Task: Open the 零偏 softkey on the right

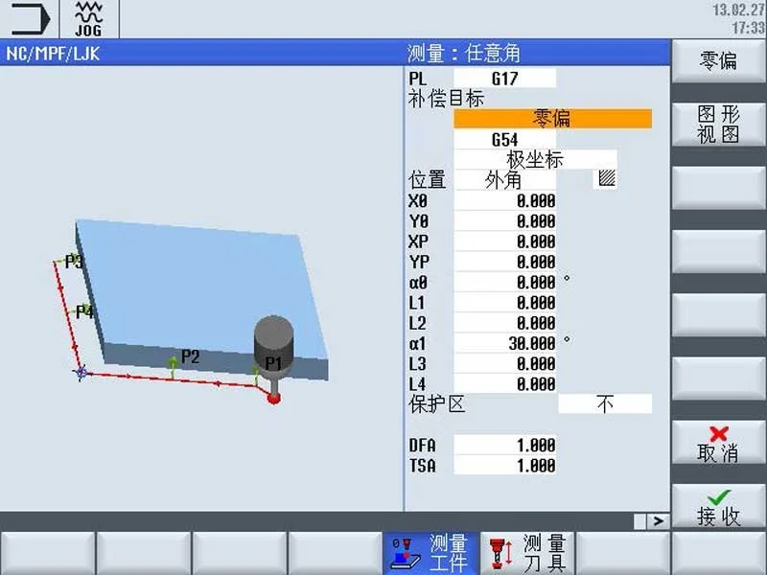Action: tap(718, 59)
